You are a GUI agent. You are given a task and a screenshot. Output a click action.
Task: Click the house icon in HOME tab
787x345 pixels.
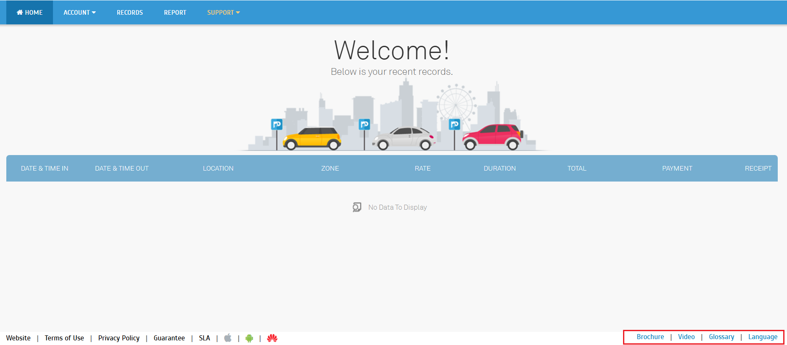(20, 13)
